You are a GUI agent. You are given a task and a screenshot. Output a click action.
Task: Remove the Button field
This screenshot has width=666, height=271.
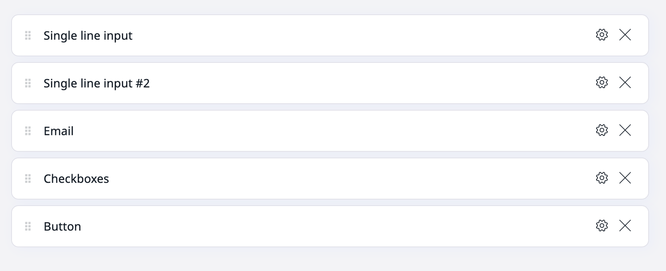625,226
